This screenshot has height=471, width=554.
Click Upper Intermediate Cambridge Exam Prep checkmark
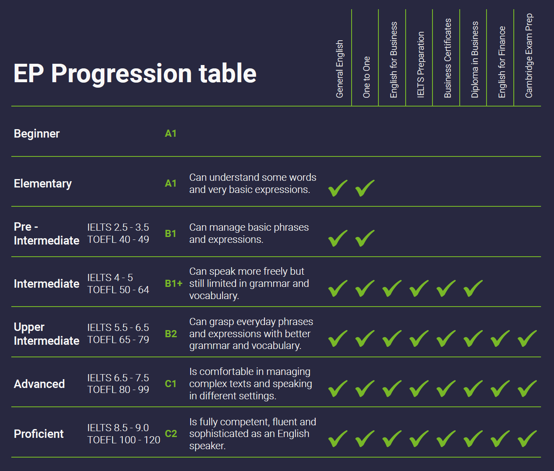527,338
